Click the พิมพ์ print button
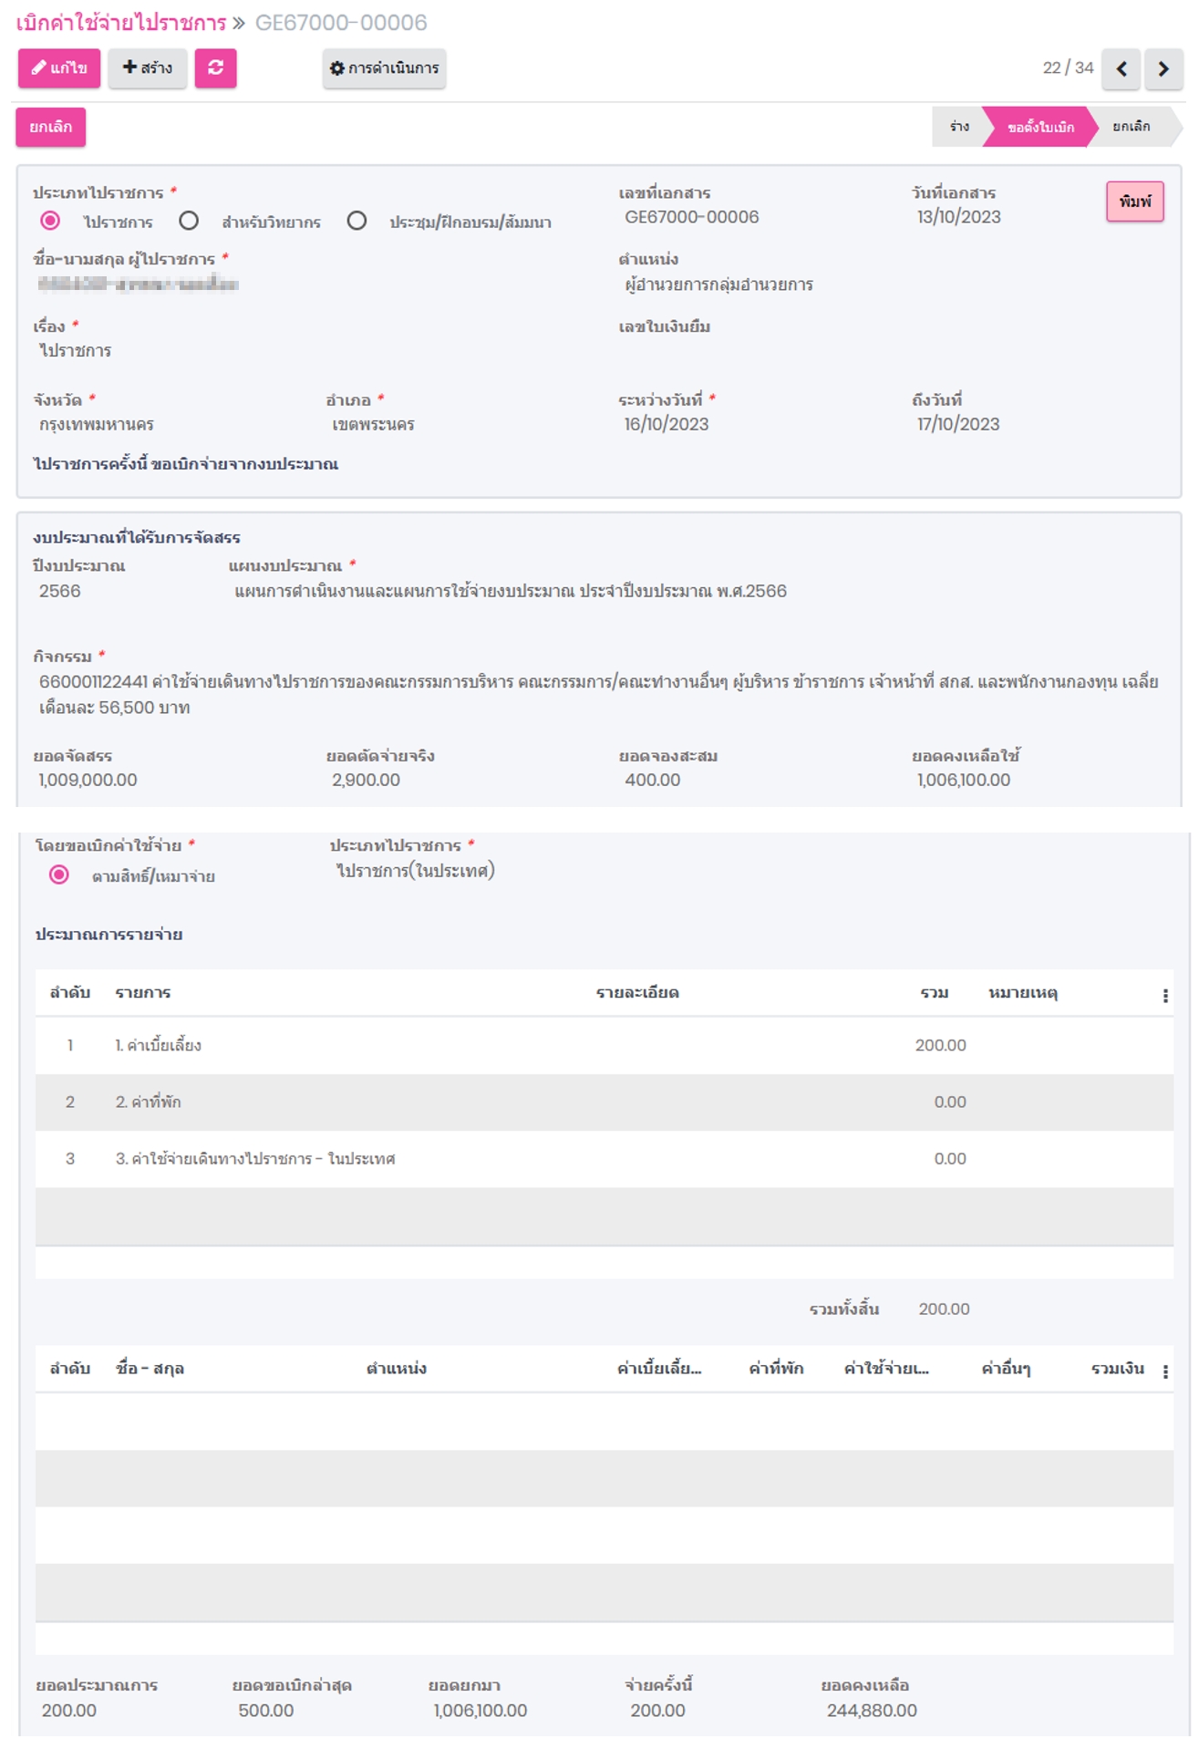Image resolution: width=1199 pixels, height=1749 pixels. tap(1135, 202)
